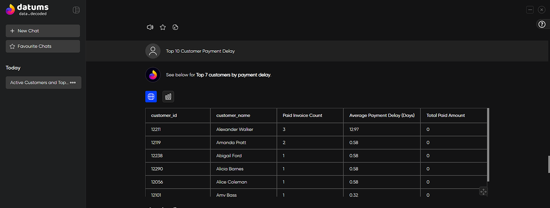Click Average Payment Delay (Days) header
The width and height of the screenshot is (550, 208).
[382, 115]
